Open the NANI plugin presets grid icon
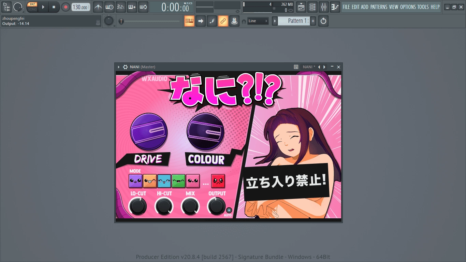Viewport: 466px width, 262px height. coord(296,67)
